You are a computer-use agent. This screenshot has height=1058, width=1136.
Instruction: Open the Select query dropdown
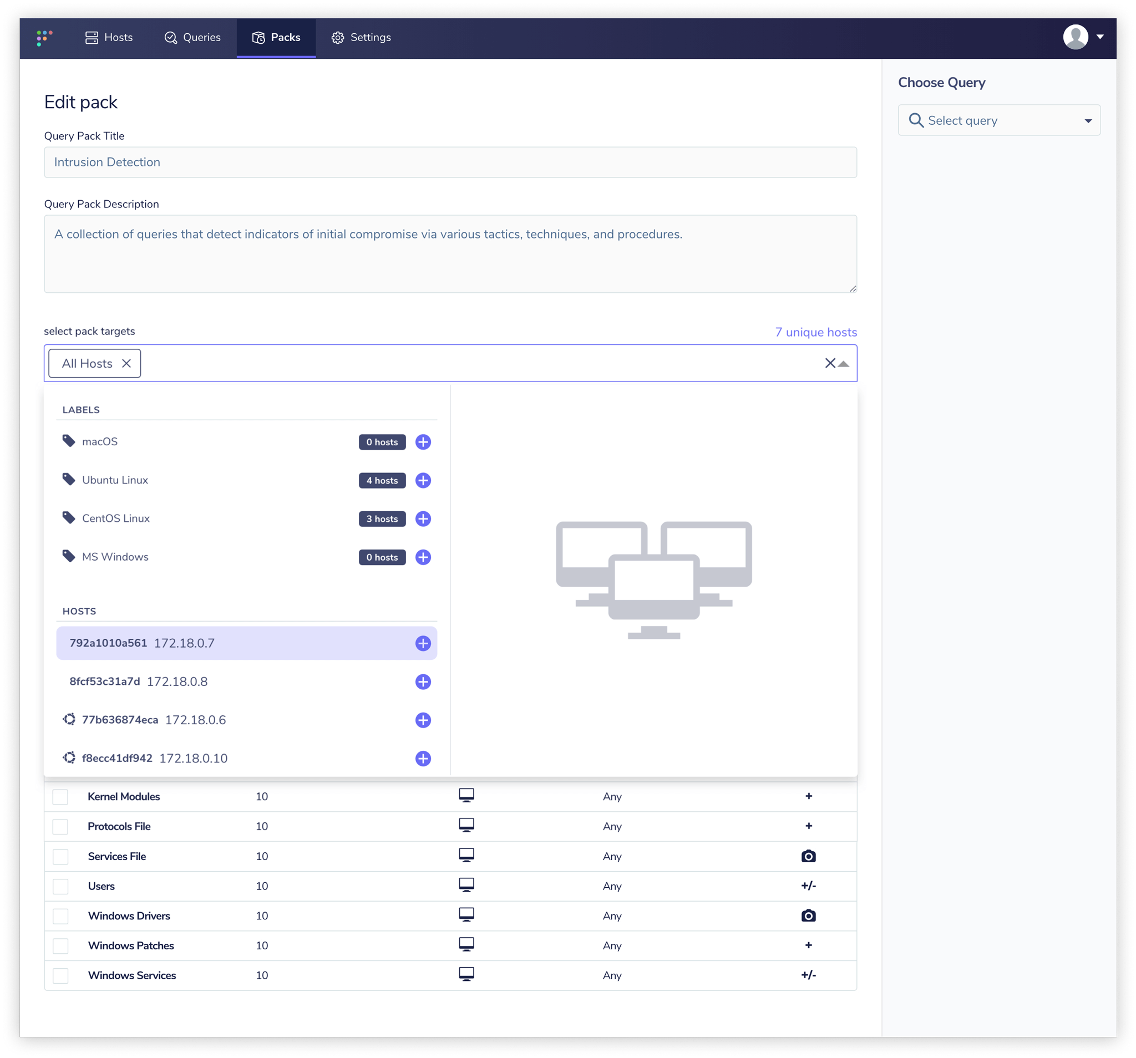(999, 120)
